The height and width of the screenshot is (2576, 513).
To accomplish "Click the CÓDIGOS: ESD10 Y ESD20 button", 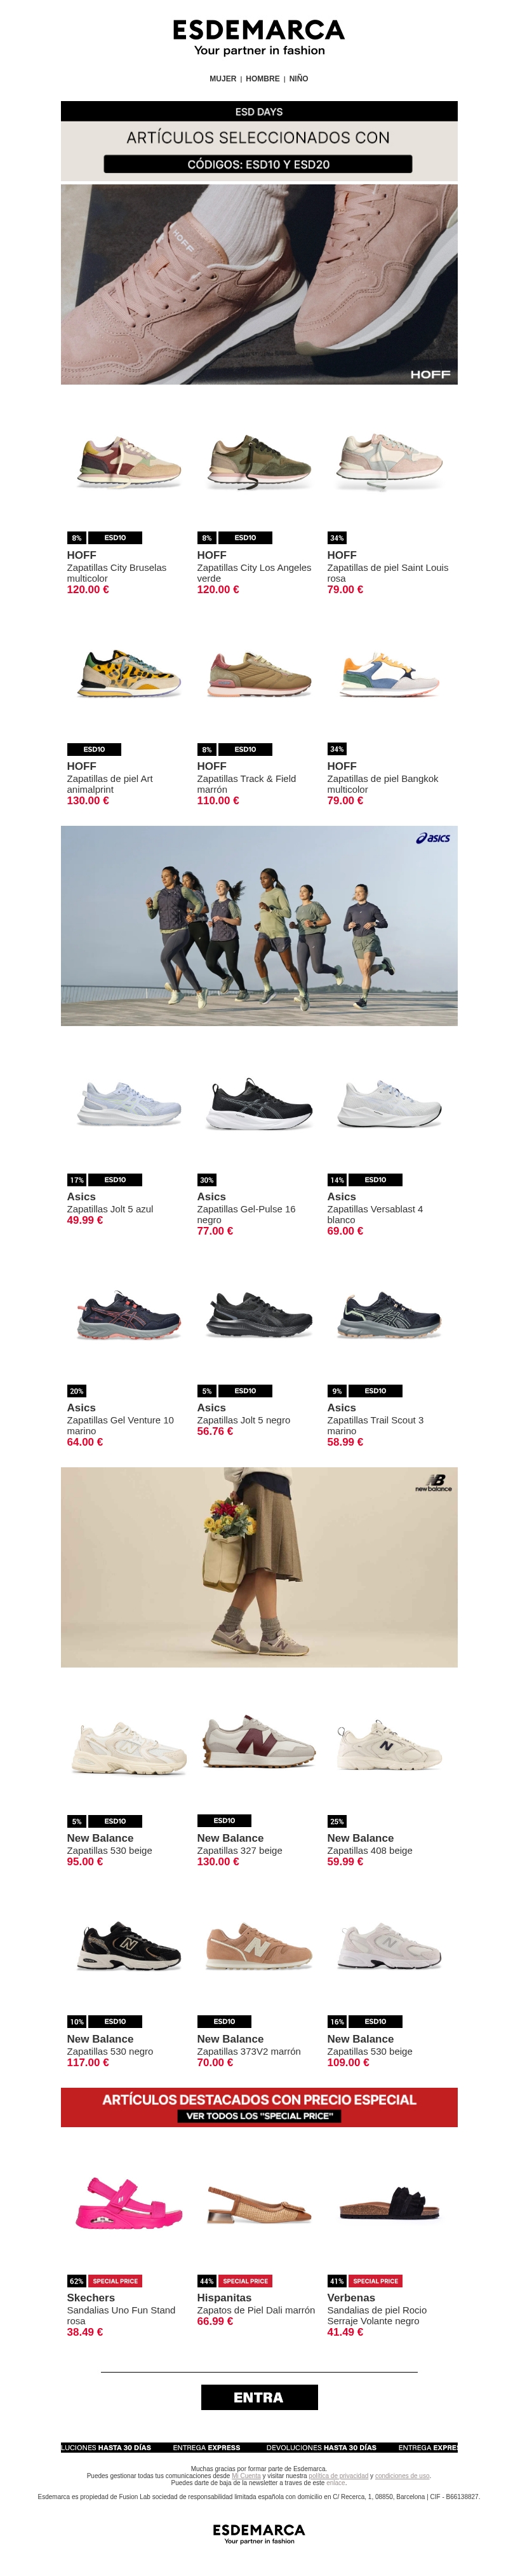I will pos(258,164).
